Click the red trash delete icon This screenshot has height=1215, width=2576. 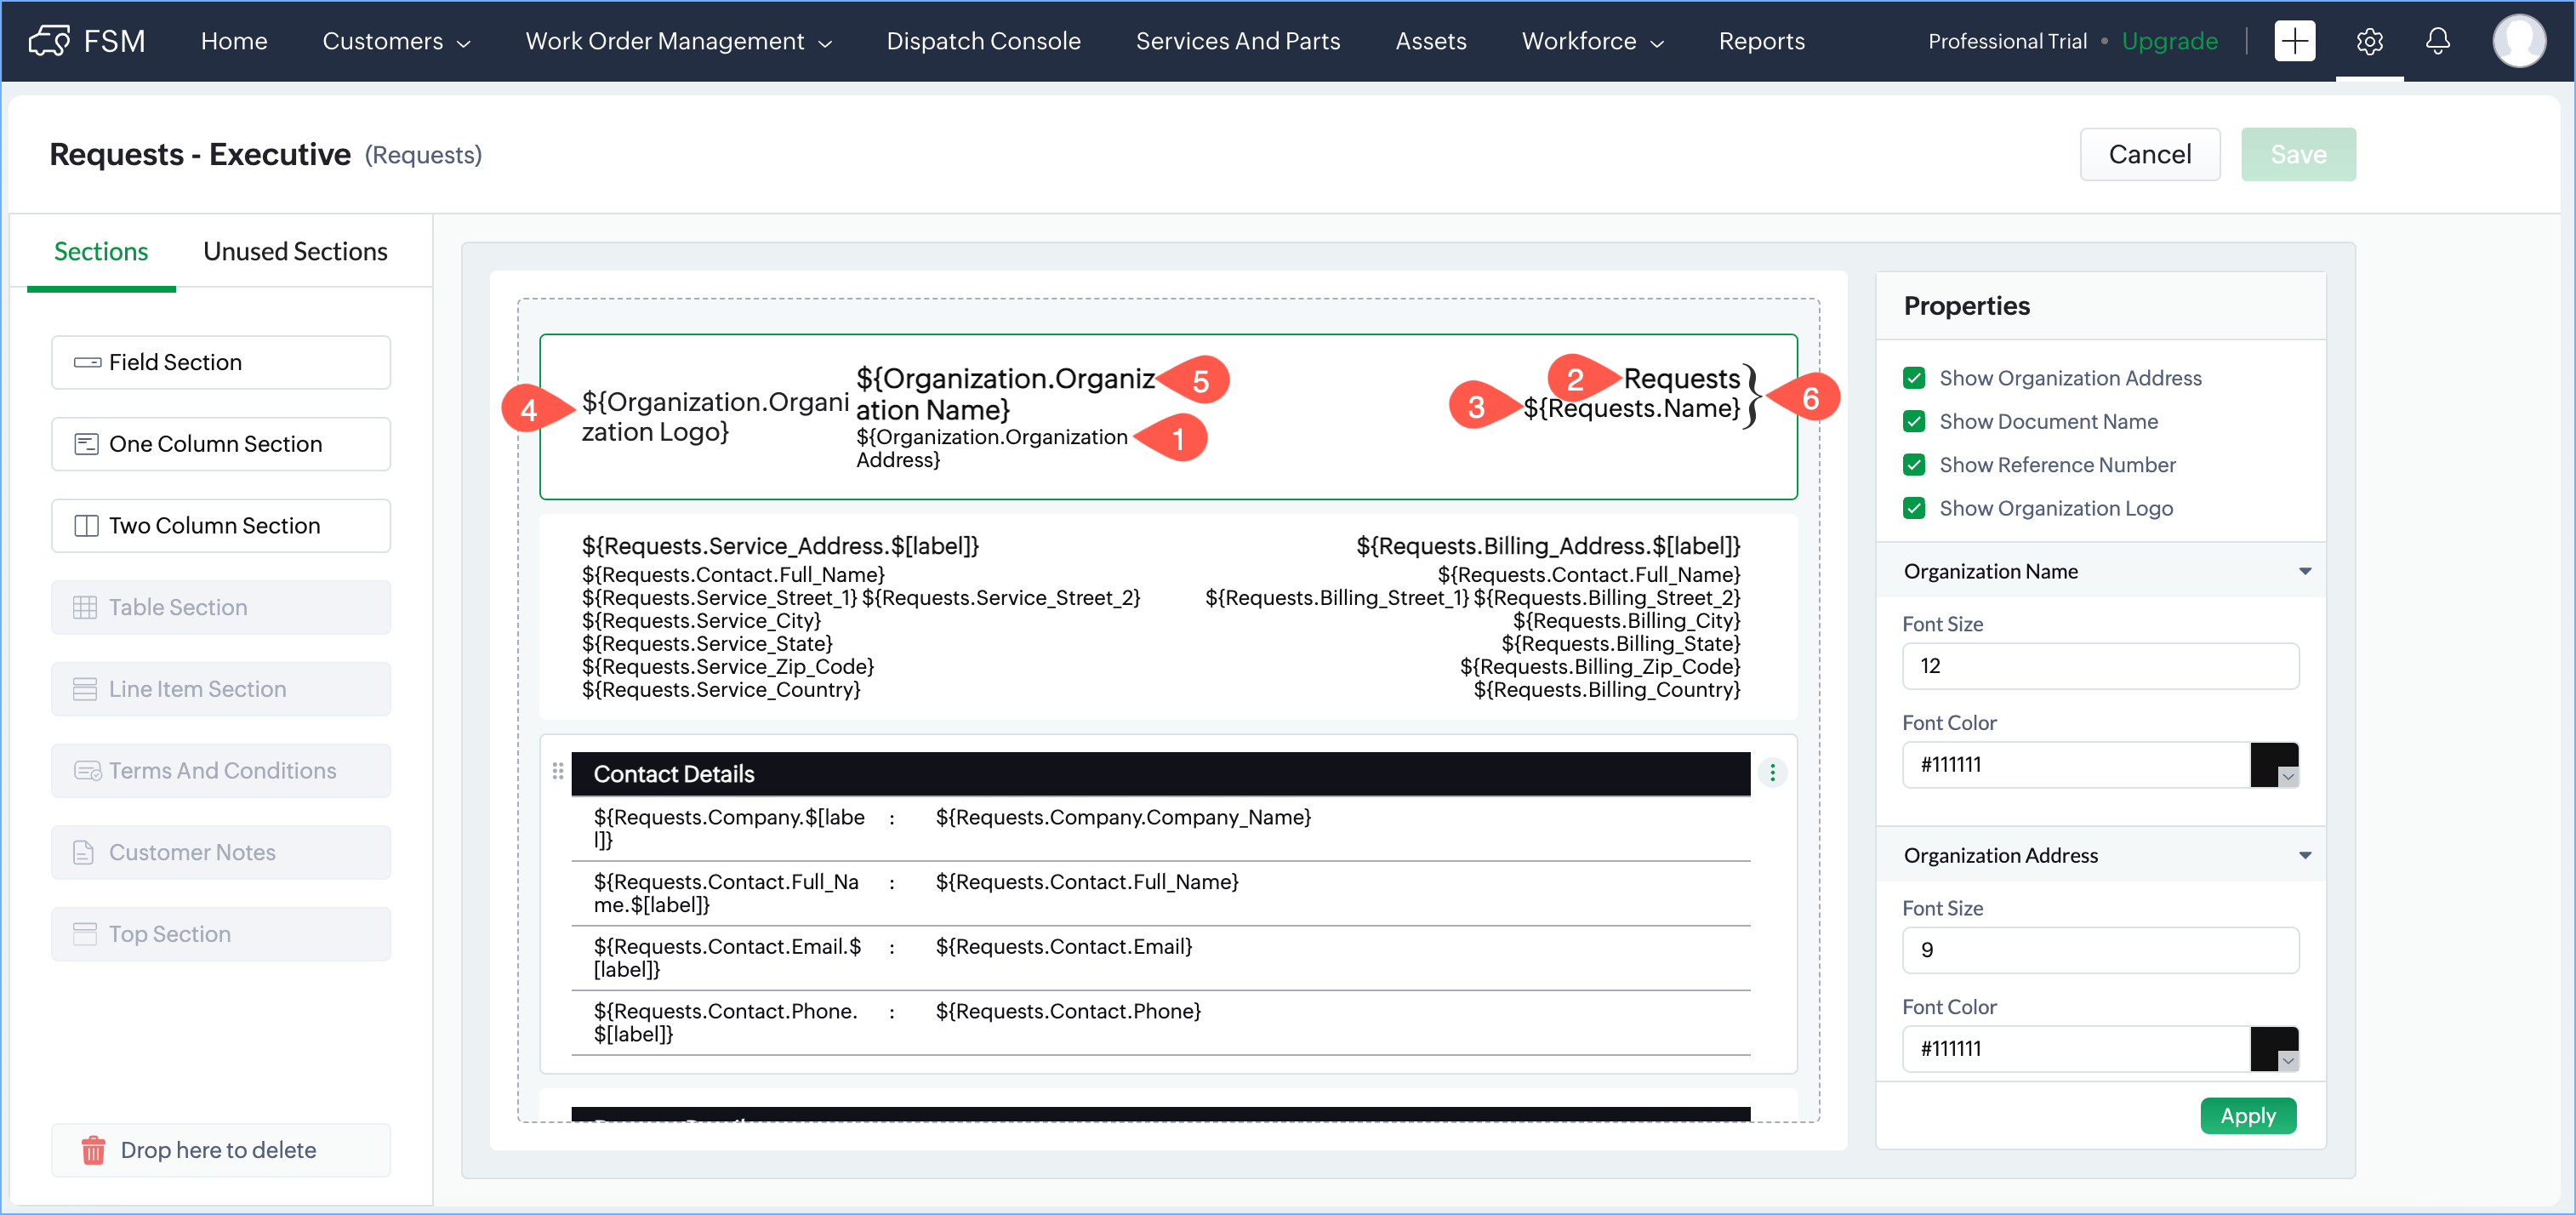coord(93,1150)
